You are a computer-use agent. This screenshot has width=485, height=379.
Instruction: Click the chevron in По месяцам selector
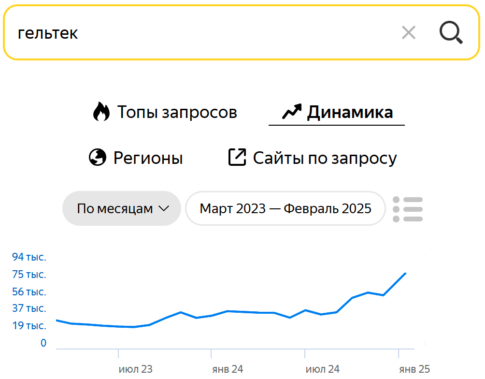click(x=164, y=208)
